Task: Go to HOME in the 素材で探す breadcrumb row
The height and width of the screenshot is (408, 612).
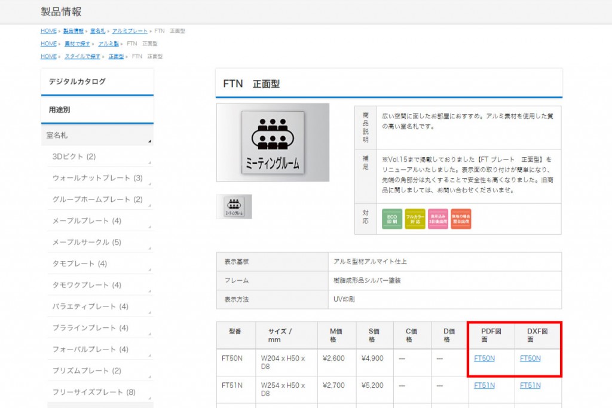Action: 49,44
